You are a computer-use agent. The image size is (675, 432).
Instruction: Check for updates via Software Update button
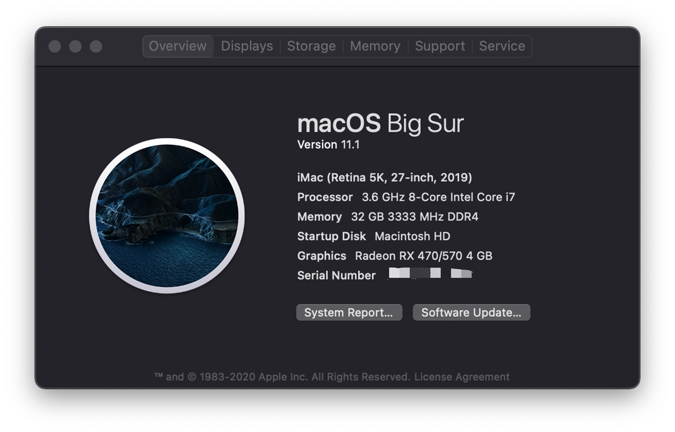coord(471,312)
